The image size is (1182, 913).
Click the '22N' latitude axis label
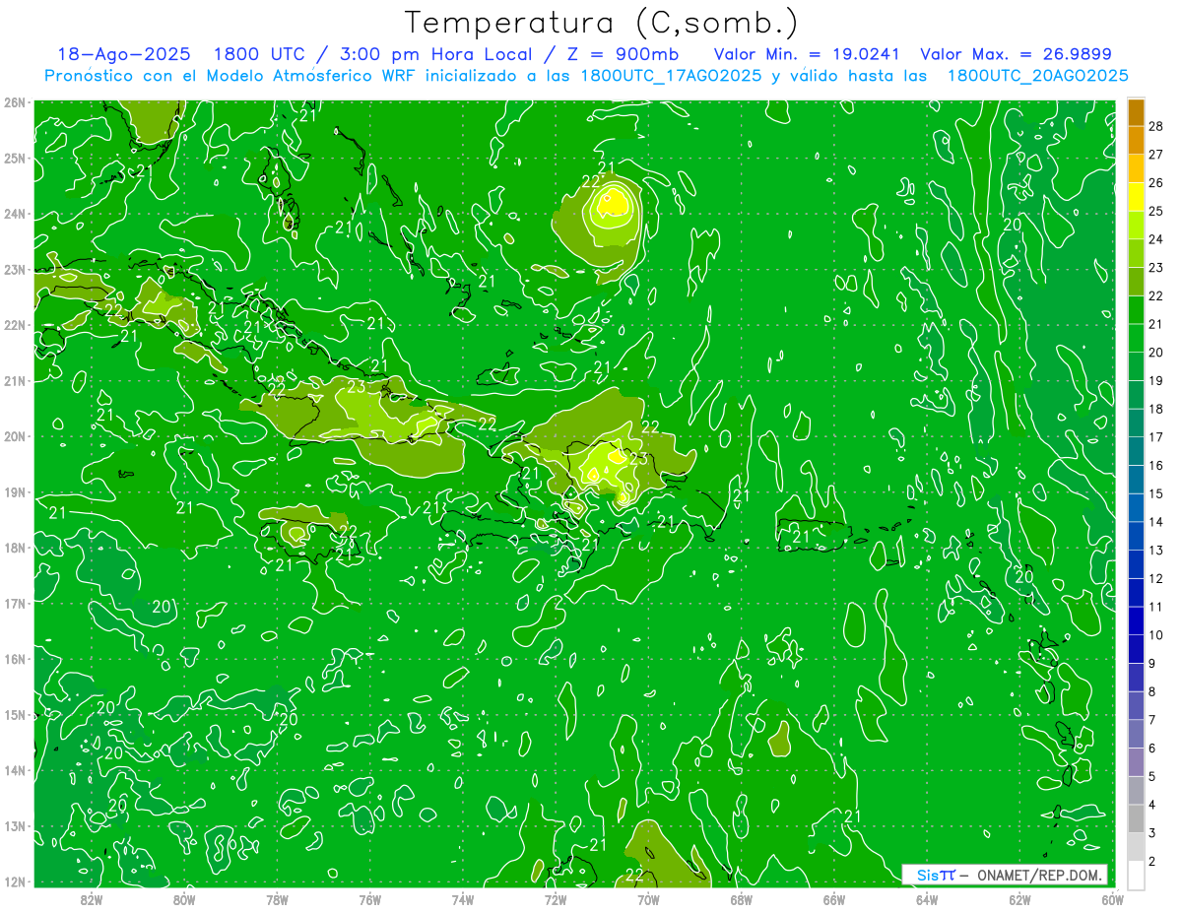click(x=15, y=325)
